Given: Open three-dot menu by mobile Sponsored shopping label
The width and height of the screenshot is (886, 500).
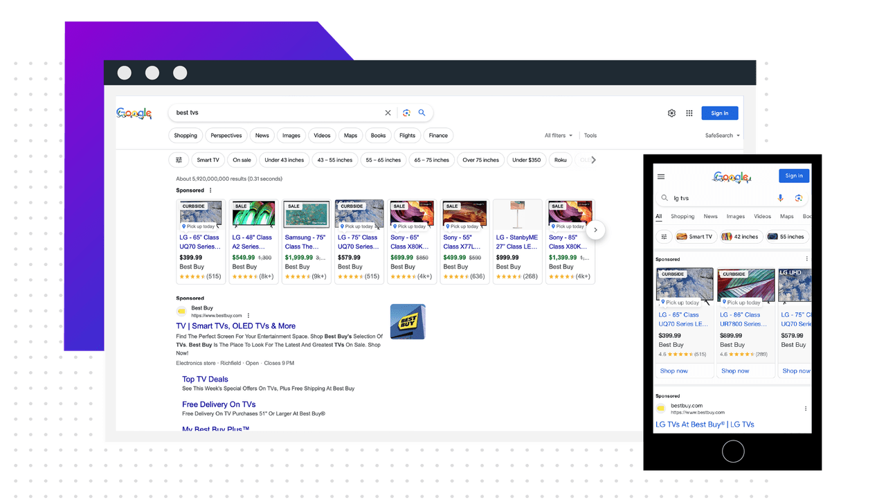Looking at the screenshot, I should pyautogui.click(x=806, y=259).
